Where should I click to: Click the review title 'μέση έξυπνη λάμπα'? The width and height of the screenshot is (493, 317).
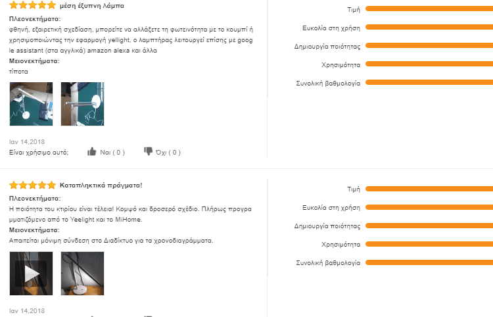click(x=91, y=5)
